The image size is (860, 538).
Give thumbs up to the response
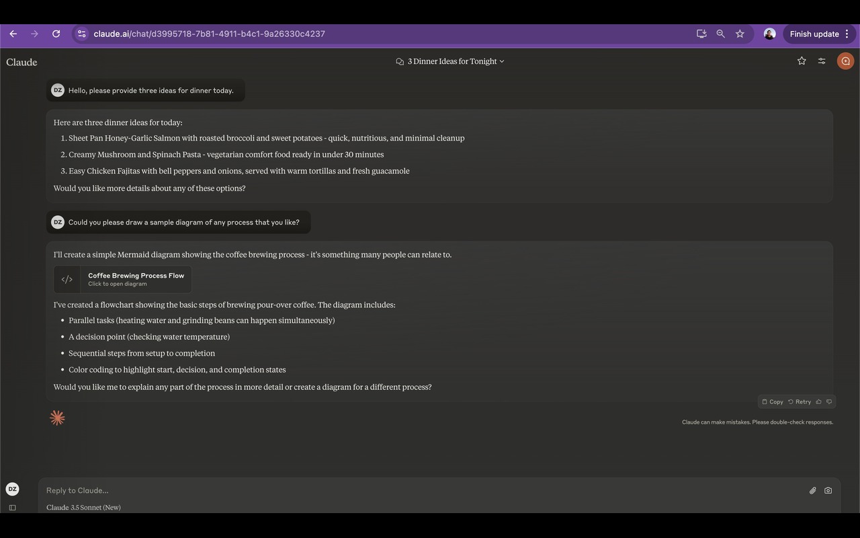click(x=818, y=401)
